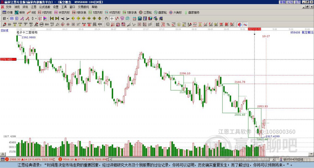The image size is (314, 168).
Task: Click the left-pointing black arrow
Action: 63,19
